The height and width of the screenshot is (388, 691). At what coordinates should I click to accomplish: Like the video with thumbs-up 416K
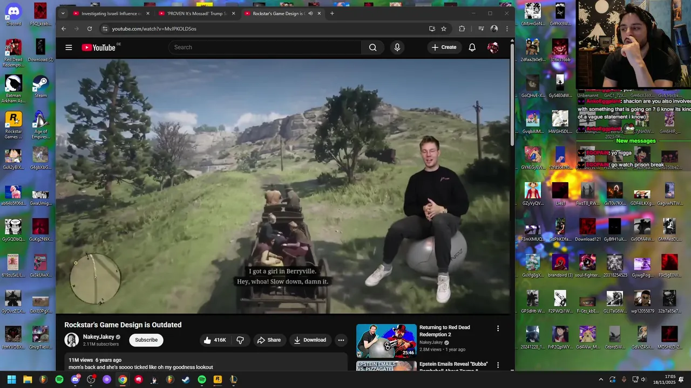point(214,340)
